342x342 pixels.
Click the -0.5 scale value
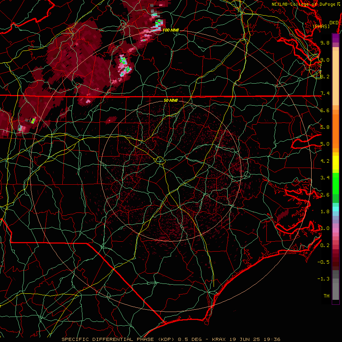pyautogui.click(x=323, y=262)
